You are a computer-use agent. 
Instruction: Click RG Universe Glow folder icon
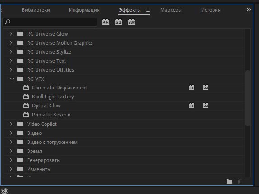pos(20,33)
